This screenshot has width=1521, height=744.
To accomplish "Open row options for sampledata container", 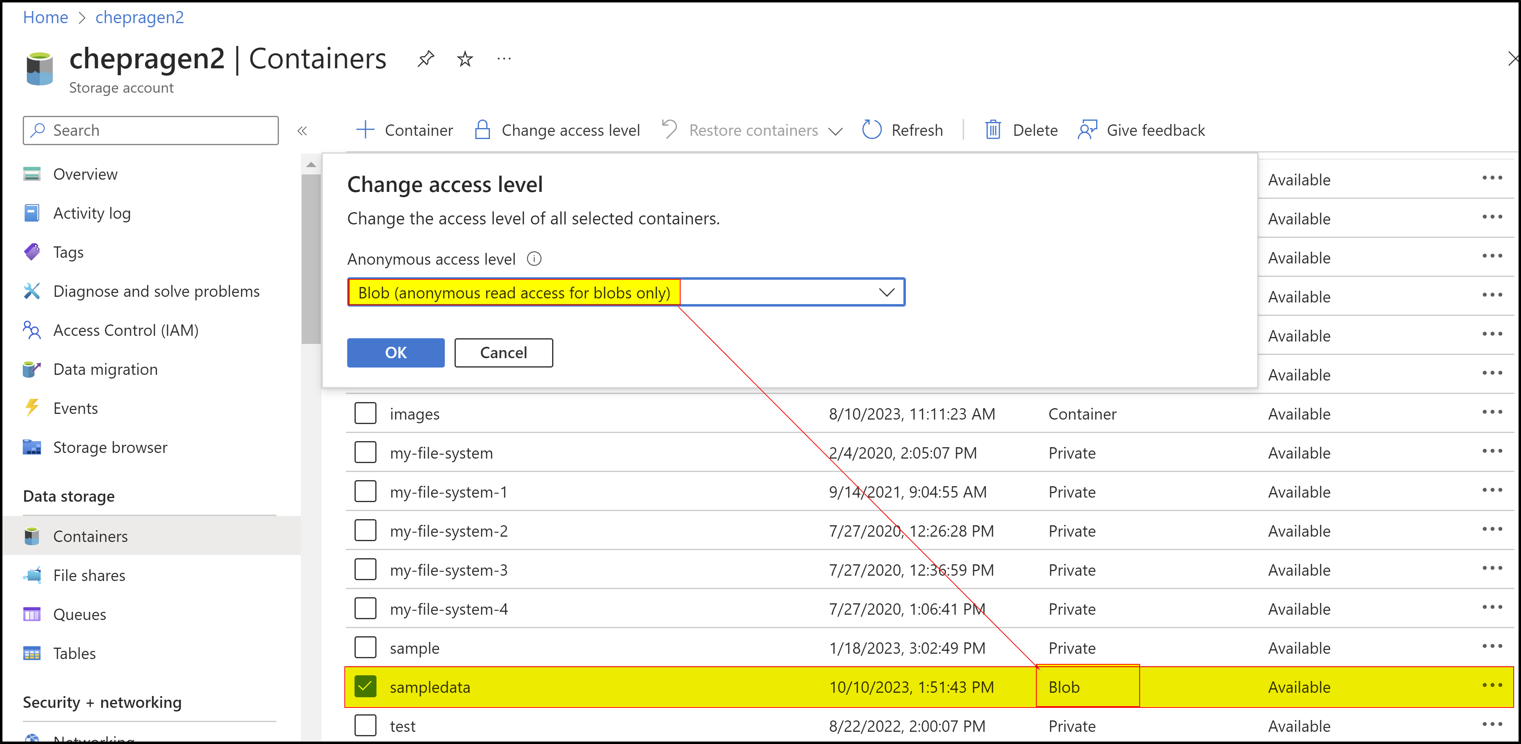I will [1492, 686].
